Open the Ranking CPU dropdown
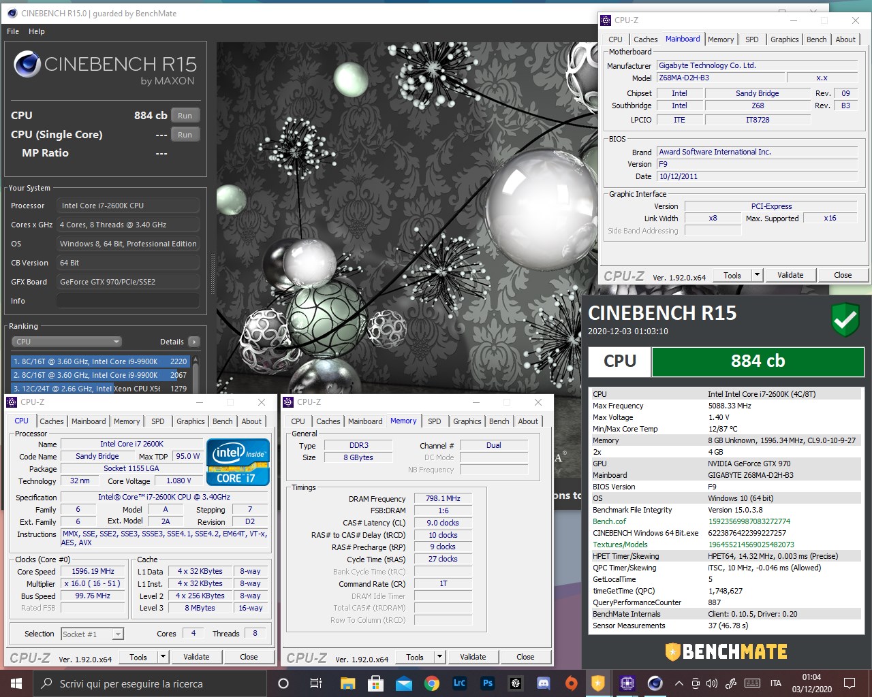 click(66, 342)
